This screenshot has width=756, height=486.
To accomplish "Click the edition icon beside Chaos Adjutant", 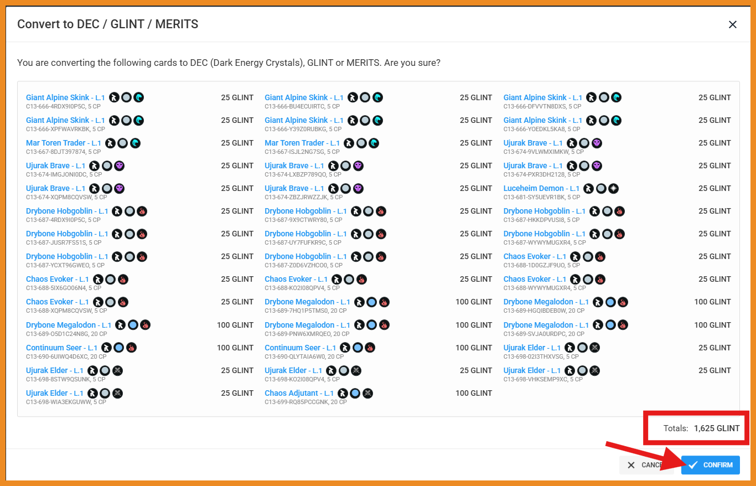I will tap(343, 393).
